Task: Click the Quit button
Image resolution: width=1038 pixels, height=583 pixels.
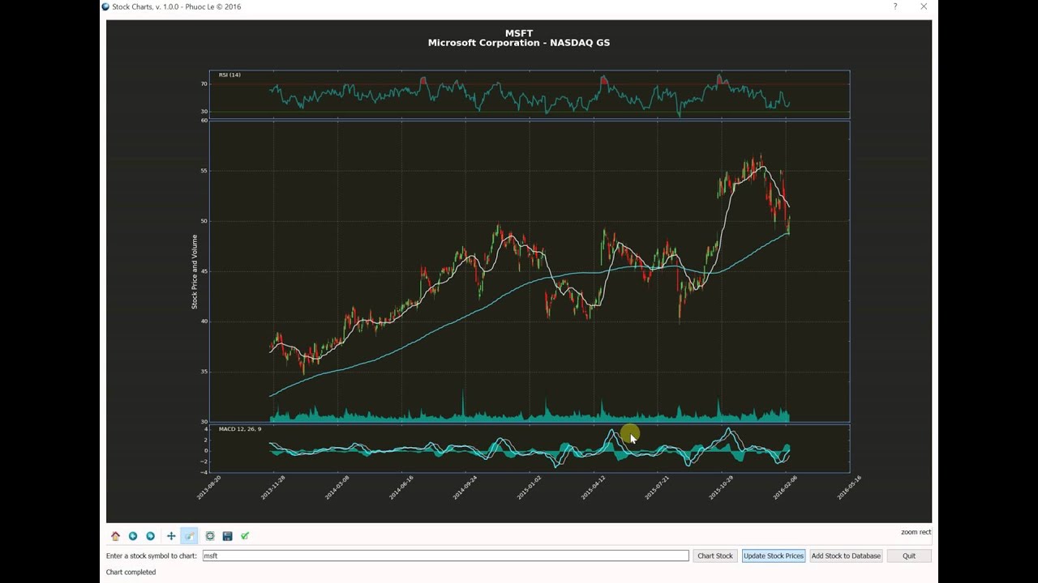Action: point(909,555)
